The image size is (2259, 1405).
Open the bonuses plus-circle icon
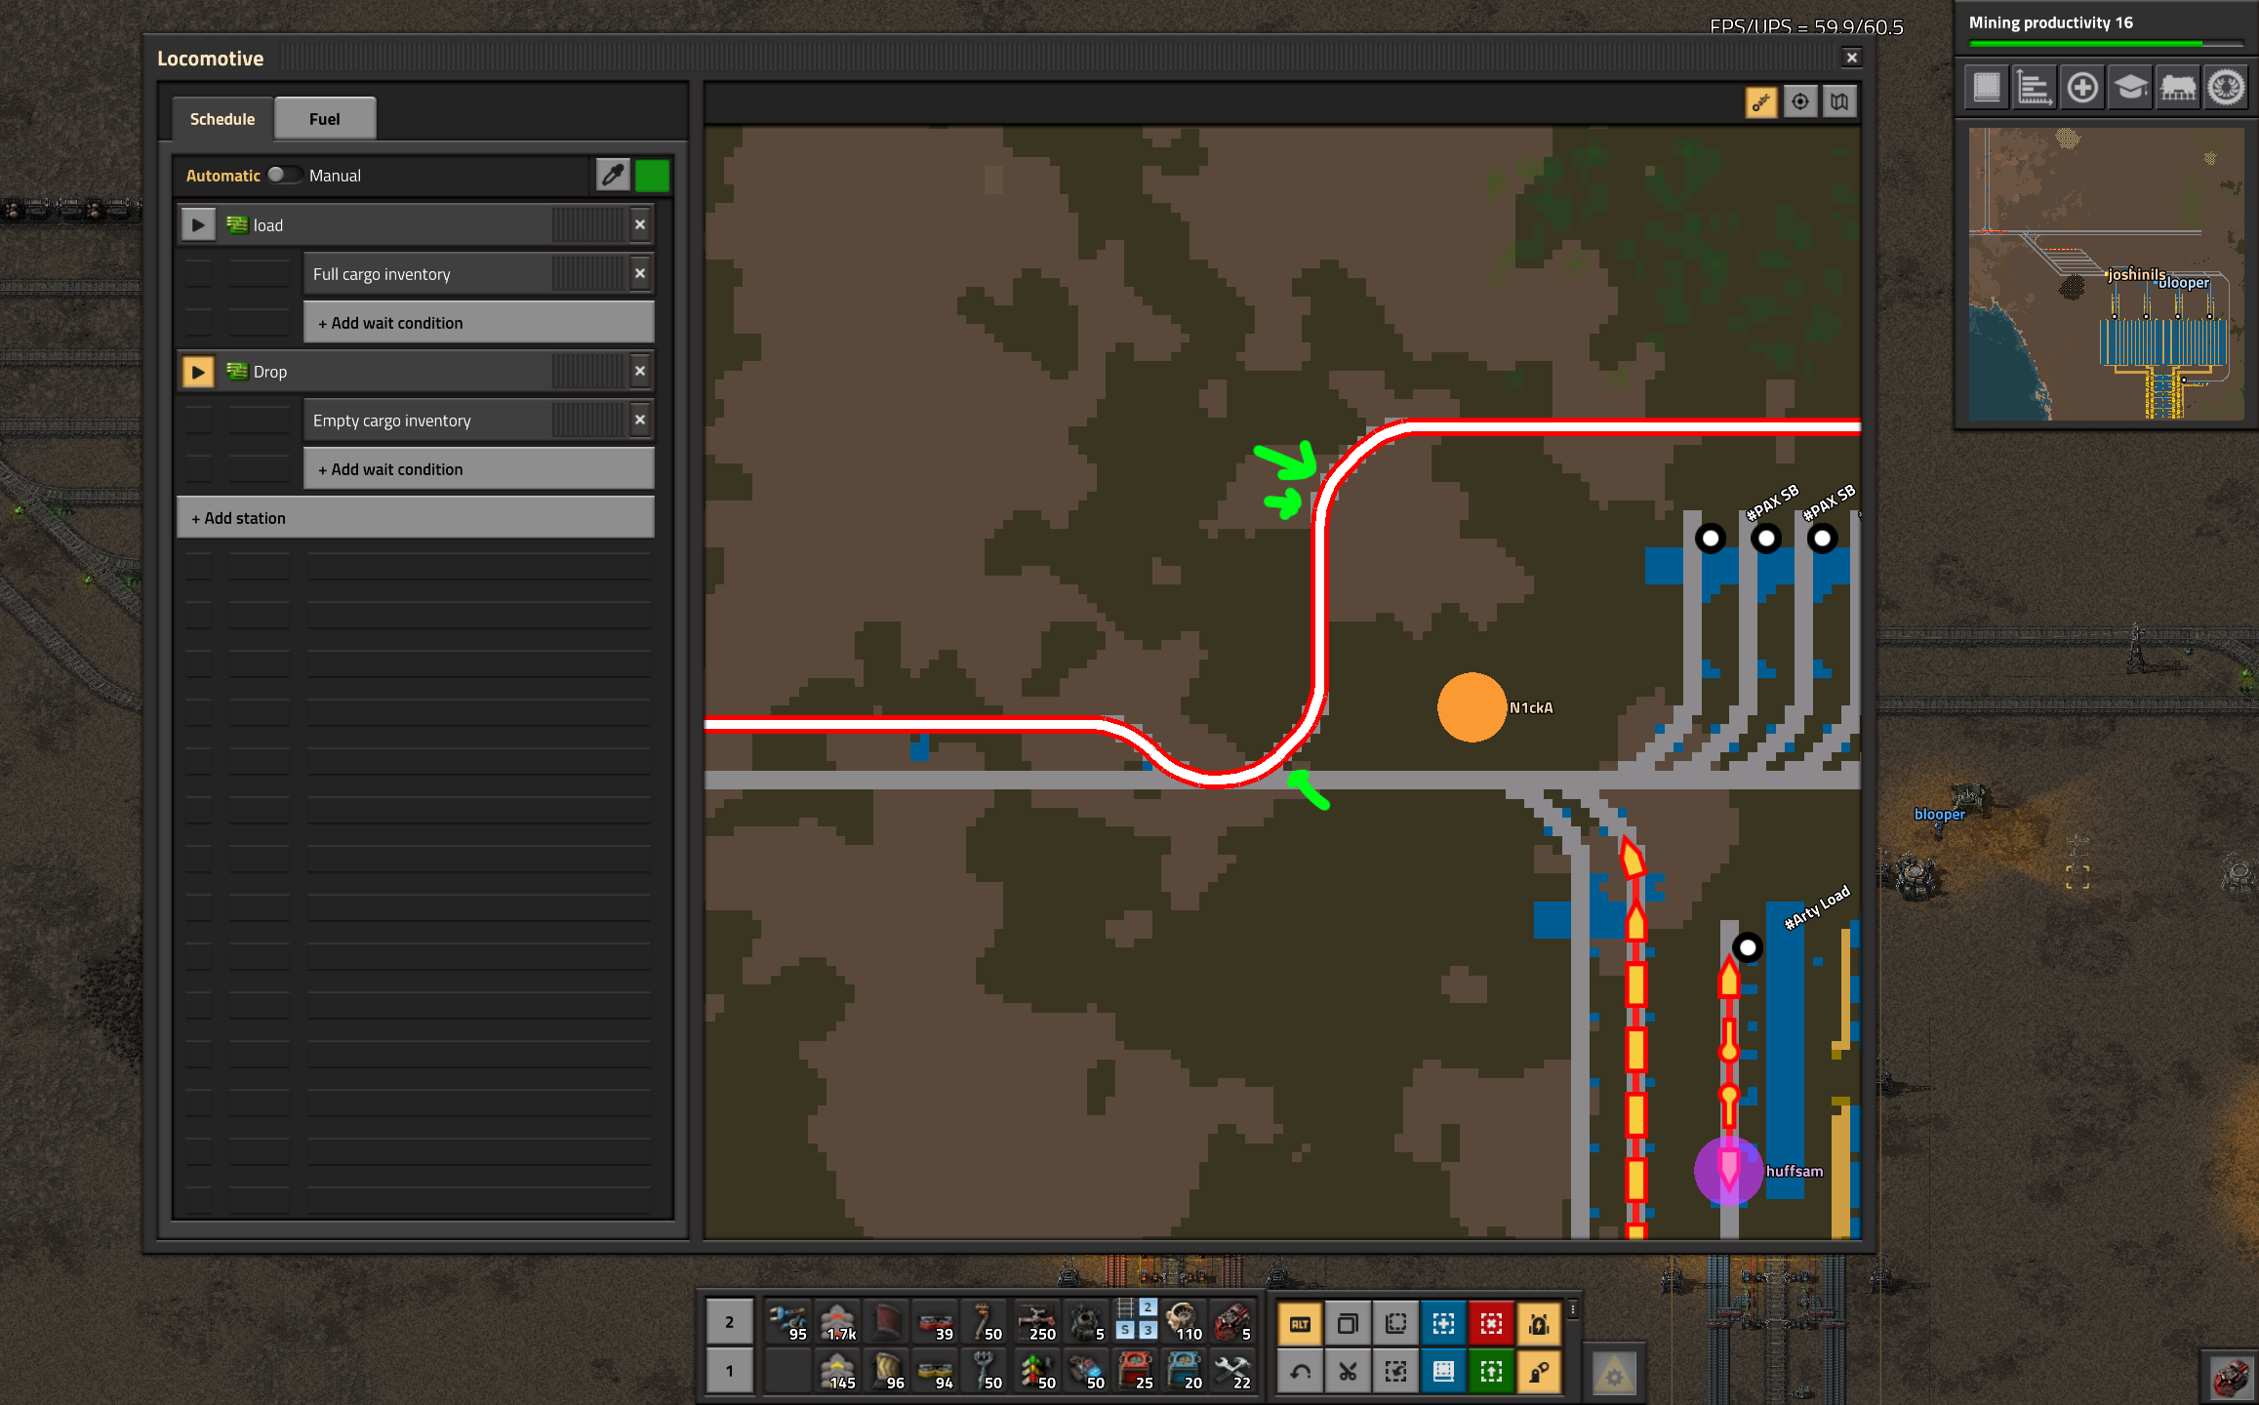click(x=2082, y=88)
